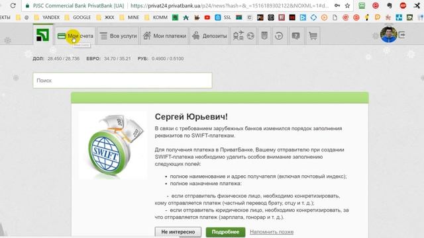Viewport: 424px width, 238px height.
Task: Open the Мои счета tab
Action: point(75,36)
